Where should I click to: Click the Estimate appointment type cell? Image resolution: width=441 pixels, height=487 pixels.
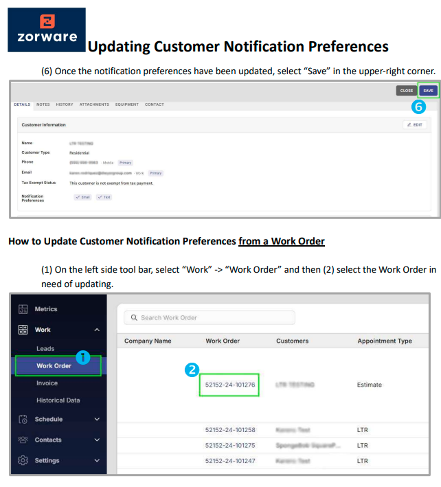coord(370,385)
